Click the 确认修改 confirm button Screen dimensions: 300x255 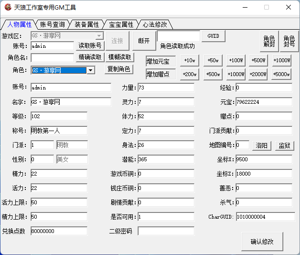click(x=262, y=242)
